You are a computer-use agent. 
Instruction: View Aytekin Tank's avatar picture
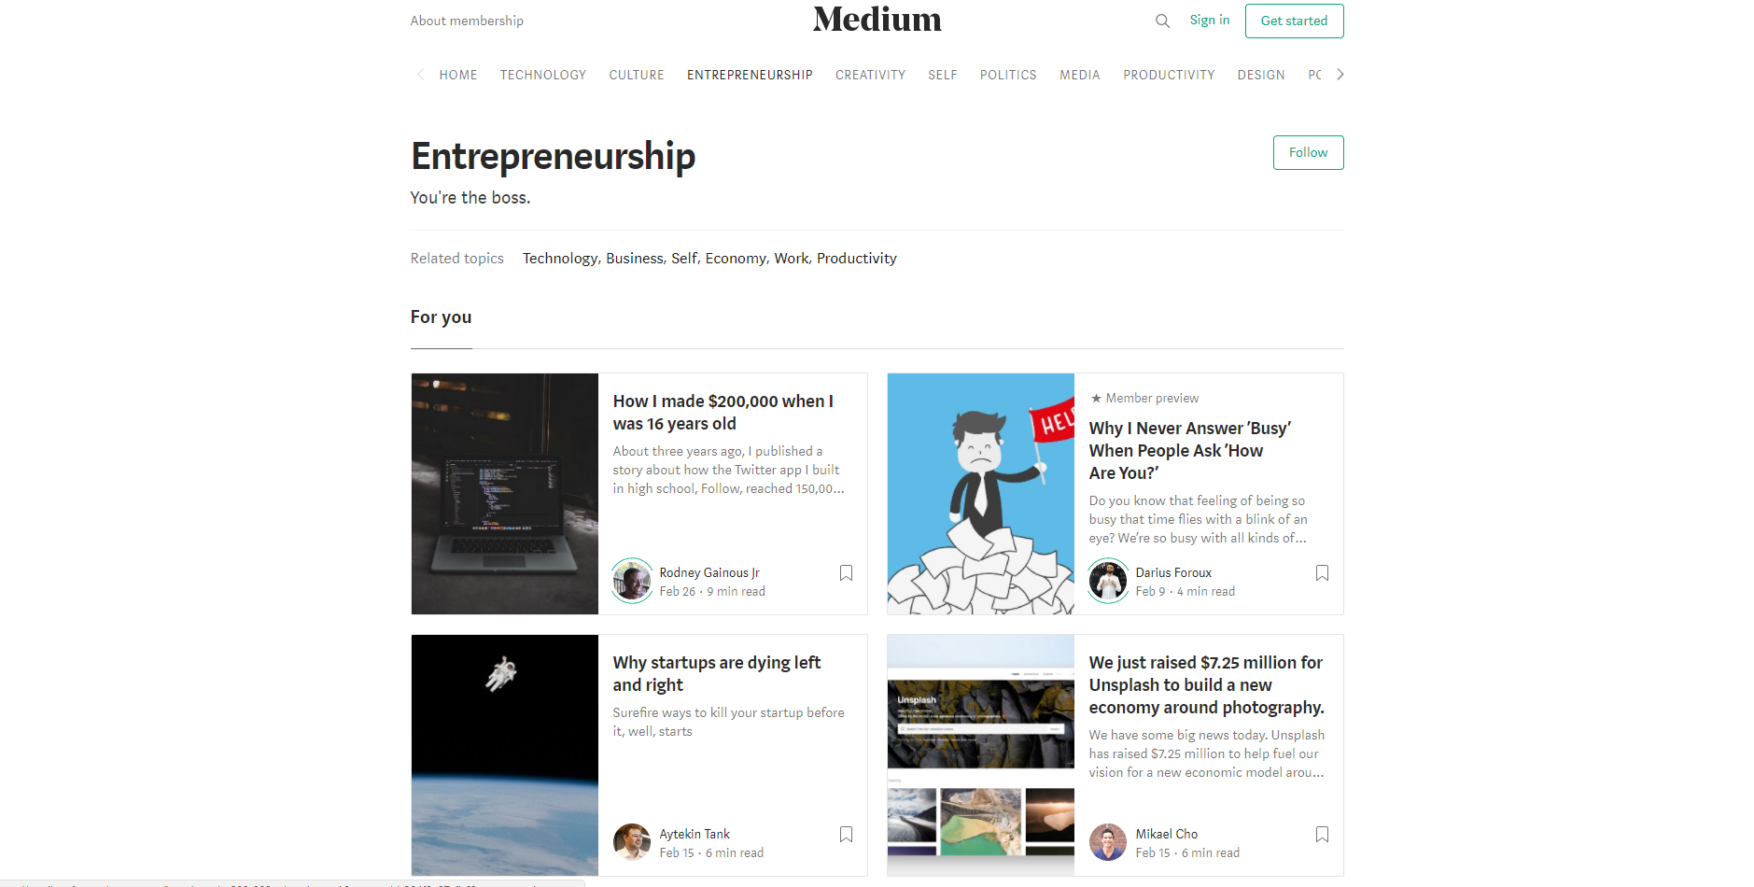point(632,842)
